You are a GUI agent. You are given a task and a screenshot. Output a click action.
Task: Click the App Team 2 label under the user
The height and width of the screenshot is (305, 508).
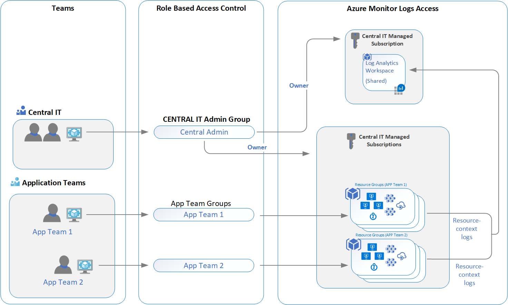point(63,282)
